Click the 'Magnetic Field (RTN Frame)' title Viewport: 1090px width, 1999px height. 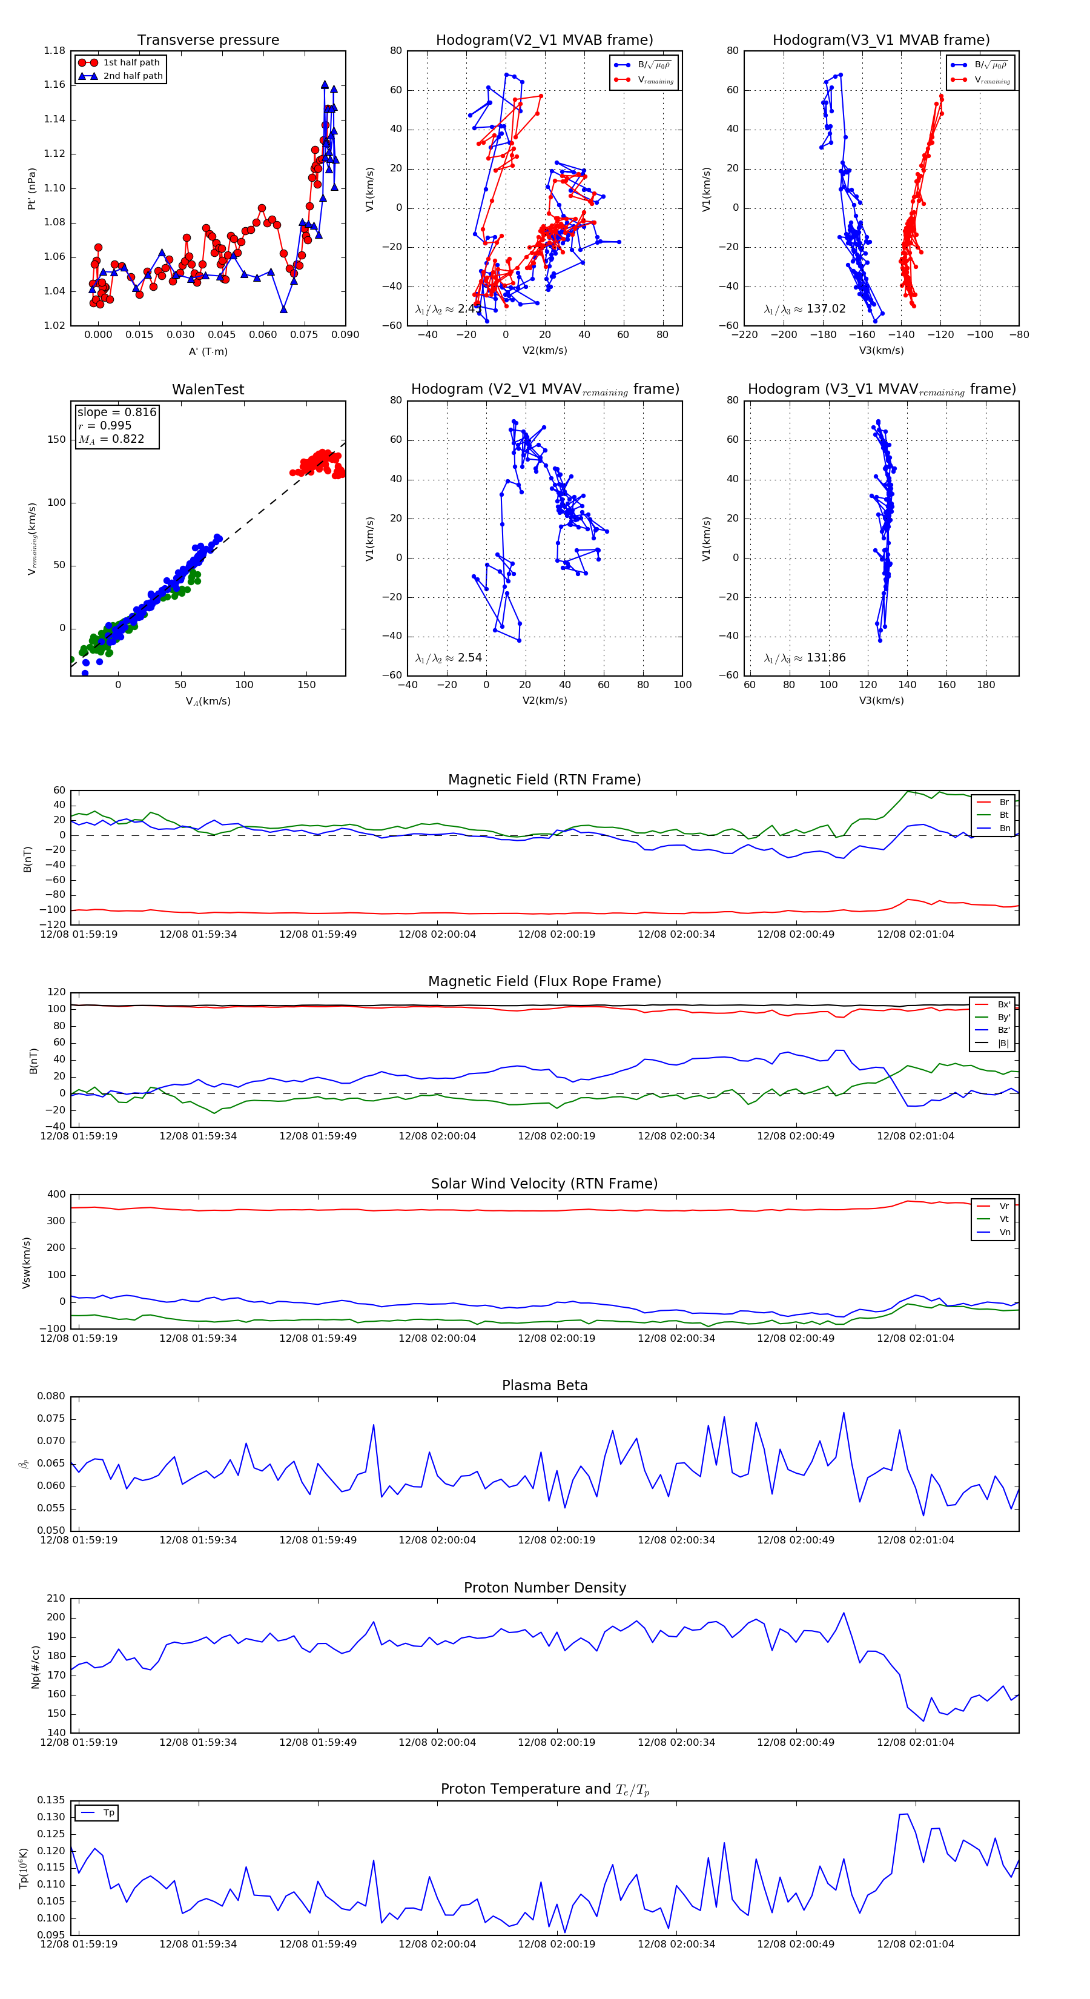tap(544, 780)
